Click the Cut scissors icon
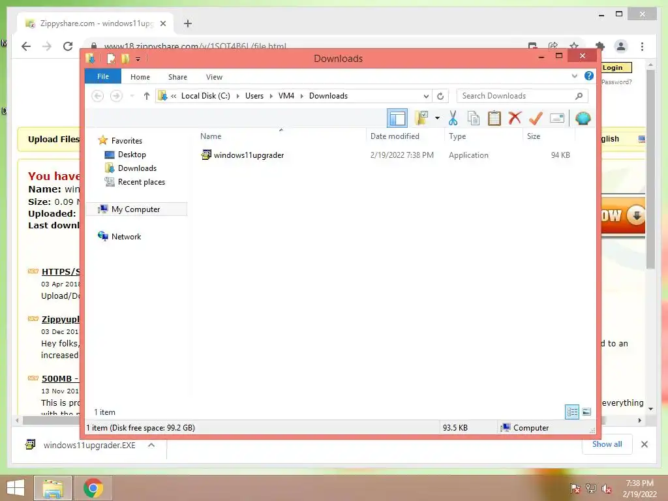The height and width of the screenshot is (501, 668). pos(453,118)
